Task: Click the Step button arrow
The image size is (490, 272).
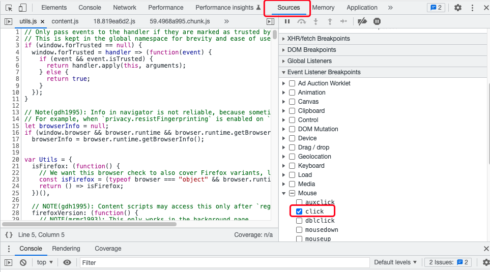Action: pyautogui.click(x=344, y=21)
